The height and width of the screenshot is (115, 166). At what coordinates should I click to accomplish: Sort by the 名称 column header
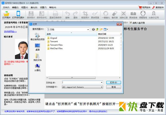pos(71,34)
